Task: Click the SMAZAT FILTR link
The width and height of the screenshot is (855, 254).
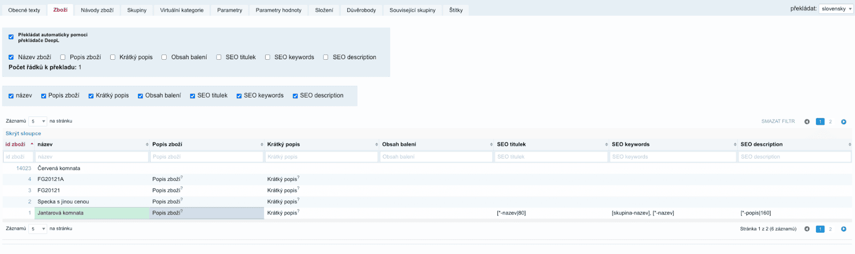Action: [778, 122]
